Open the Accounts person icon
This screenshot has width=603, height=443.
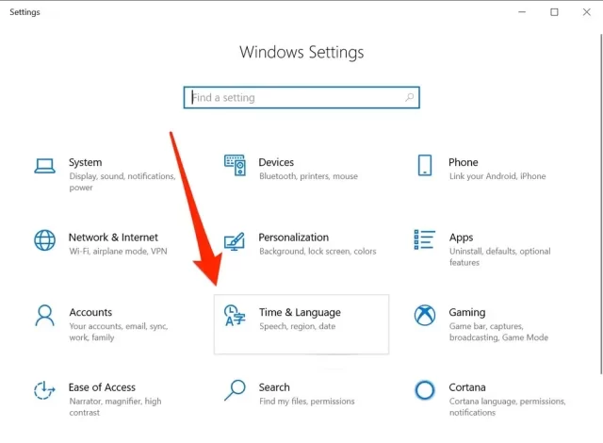point(44,316)
